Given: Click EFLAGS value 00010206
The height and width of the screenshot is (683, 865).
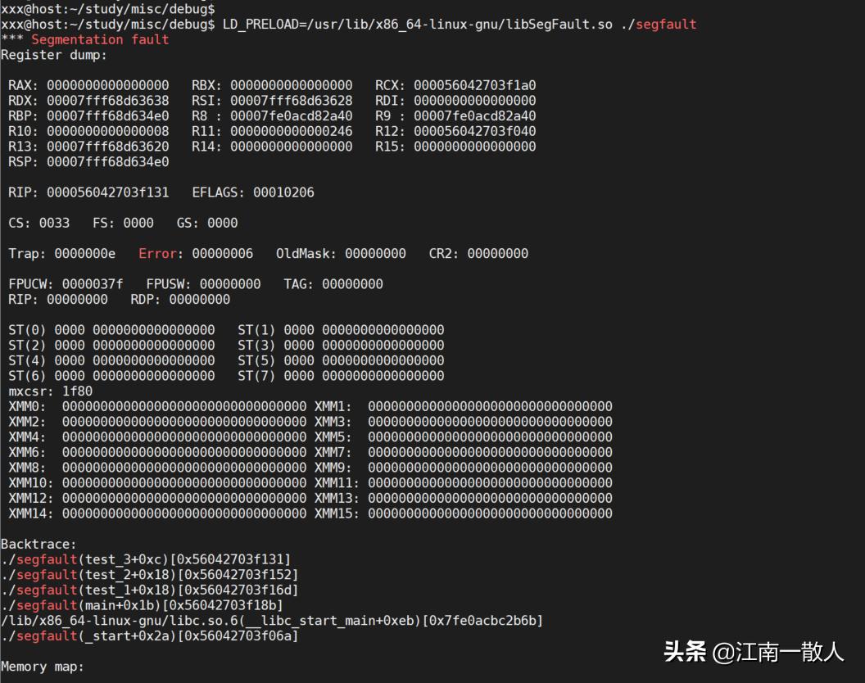Looking at the screenshot, I should (283, 192).
